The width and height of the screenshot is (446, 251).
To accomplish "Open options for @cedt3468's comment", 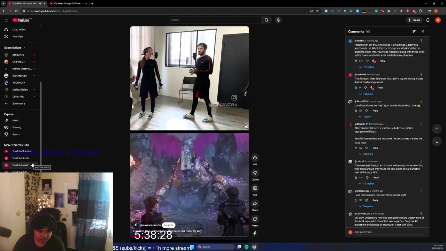I will [421, 75].
